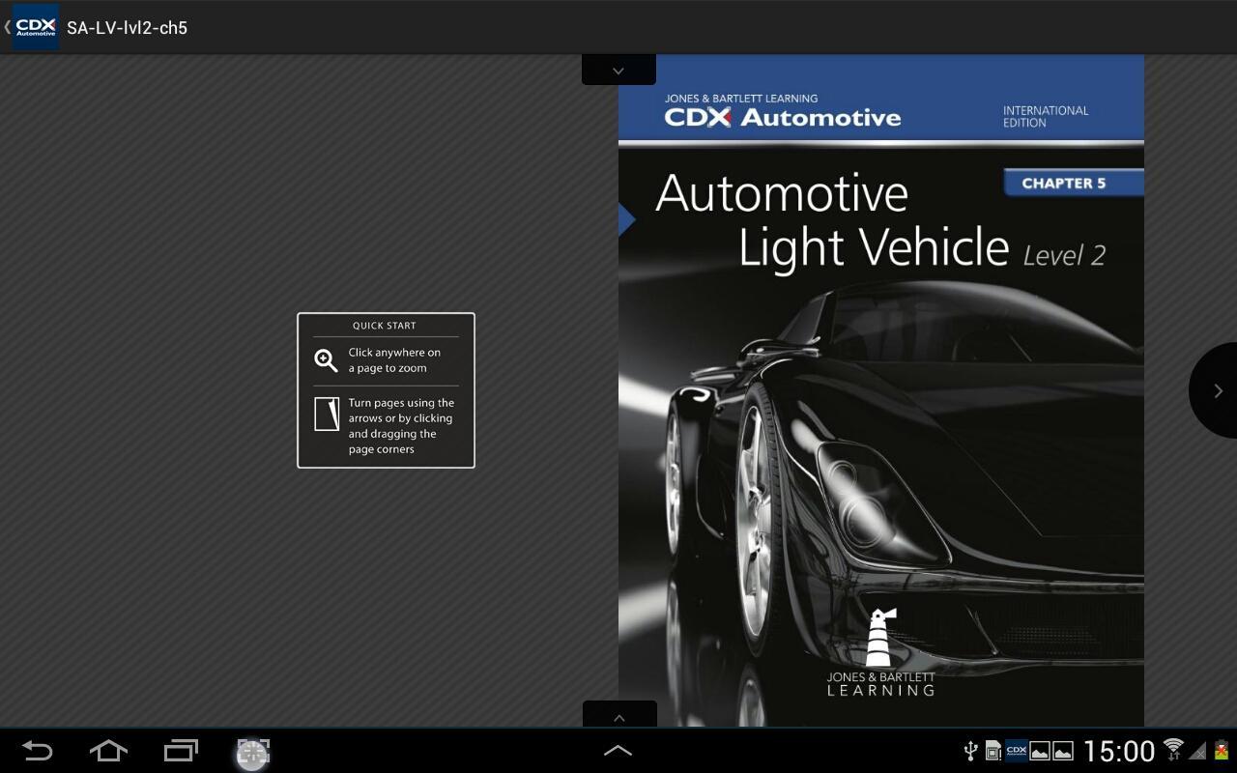The image size is (1237, 773).
Task: Tap the blue page marker triangle on cover
Action: 626,220
